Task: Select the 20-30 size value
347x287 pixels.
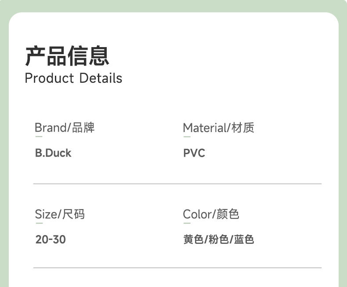Action: 51,240
